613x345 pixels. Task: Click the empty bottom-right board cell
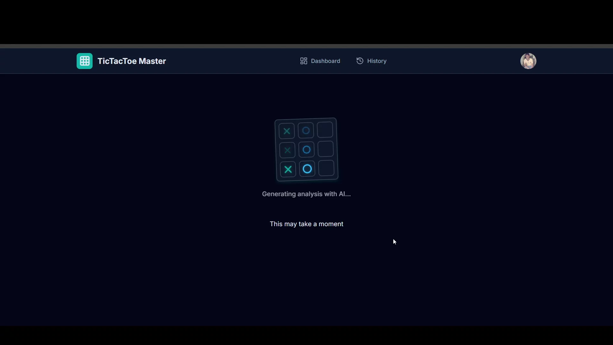tap(326, 168)
